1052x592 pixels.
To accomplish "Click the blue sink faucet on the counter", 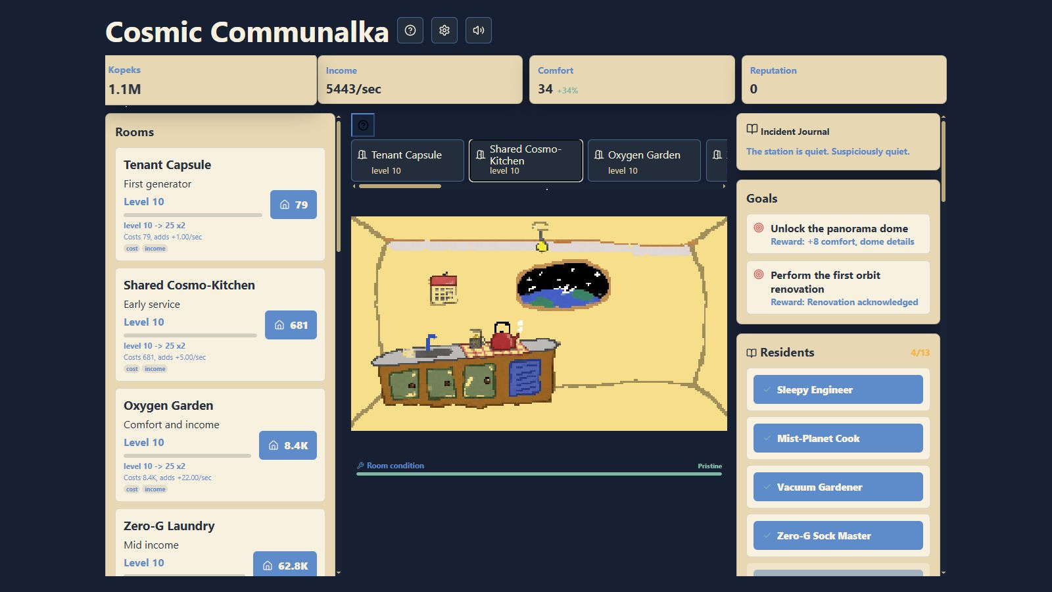I will [431, 343].
